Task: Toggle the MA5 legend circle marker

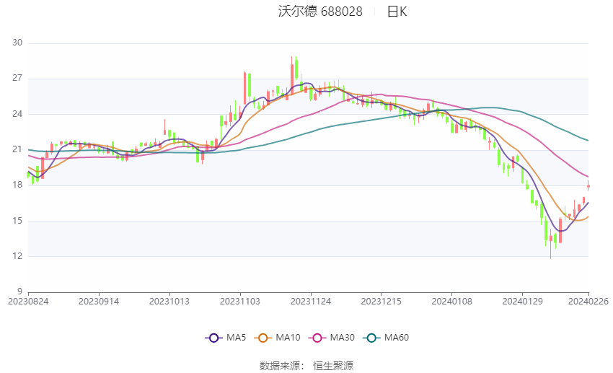Action: (x=214, y=338)
